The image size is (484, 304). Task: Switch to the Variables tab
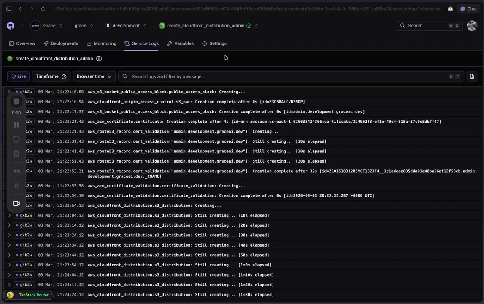(180, 43)
